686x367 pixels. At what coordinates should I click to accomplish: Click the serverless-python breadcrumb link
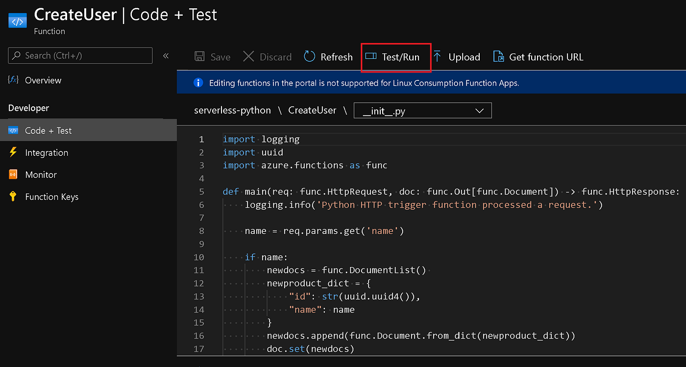[x=232, y=110]
